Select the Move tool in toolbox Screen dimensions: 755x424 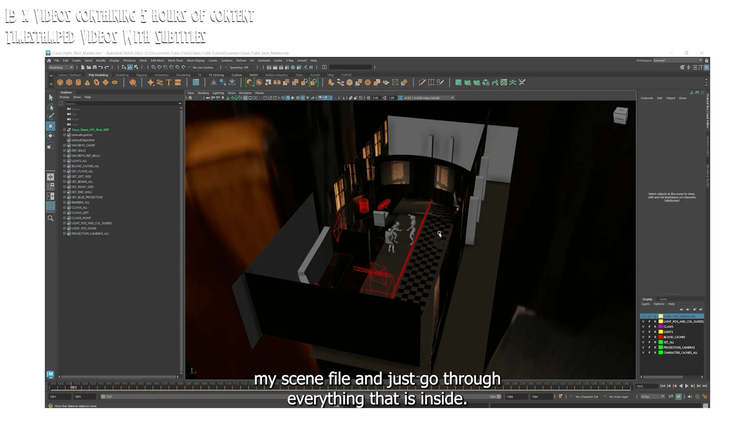tap(50, 126)
